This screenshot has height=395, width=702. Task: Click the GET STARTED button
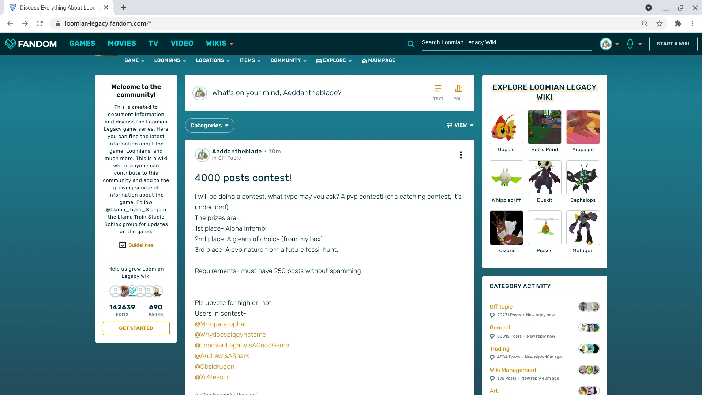[x=136, y=328]
